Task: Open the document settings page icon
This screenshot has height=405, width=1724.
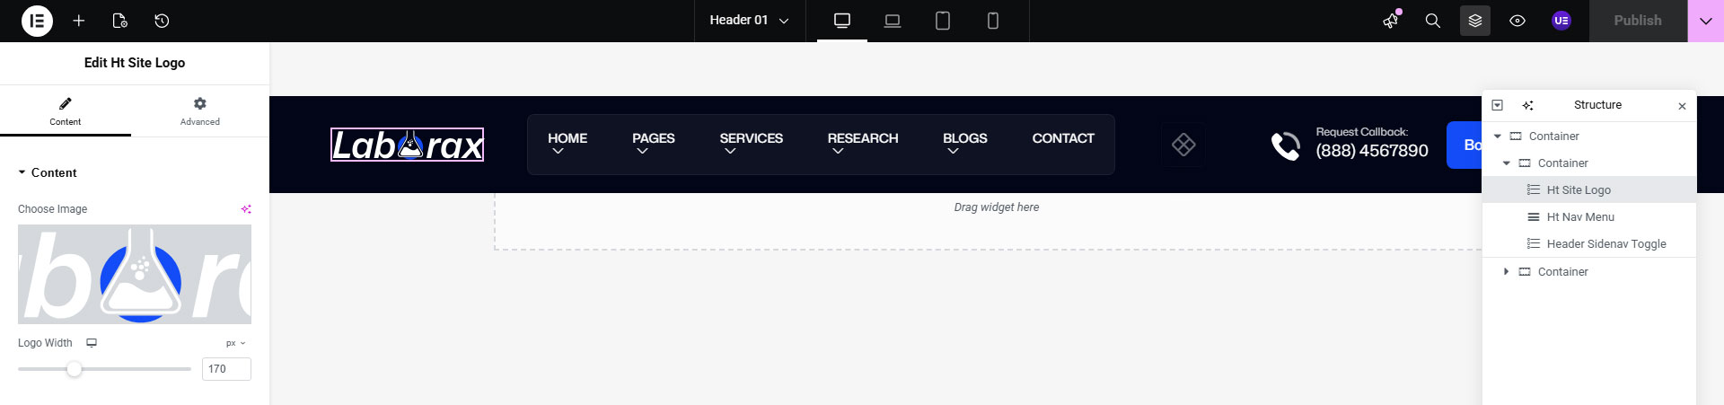Action: coord(120,21)
